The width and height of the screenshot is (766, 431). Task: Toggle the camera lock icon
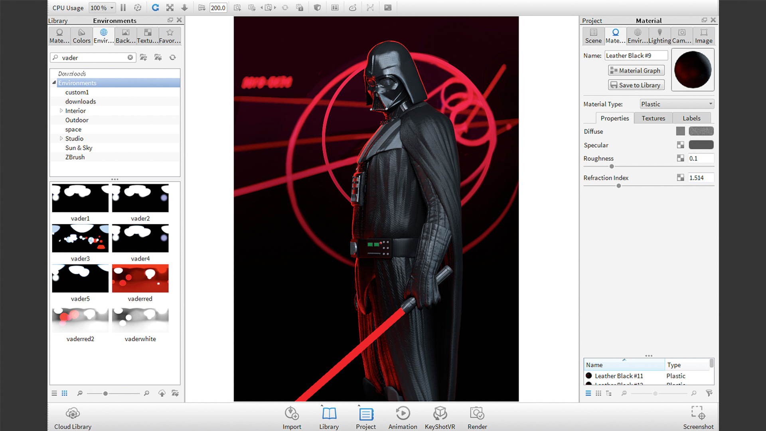[x=300, y=8]
